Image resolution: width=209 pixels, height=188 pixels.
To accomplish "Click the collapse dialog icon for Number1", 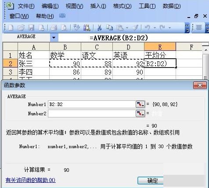I will tap(141, 104).
